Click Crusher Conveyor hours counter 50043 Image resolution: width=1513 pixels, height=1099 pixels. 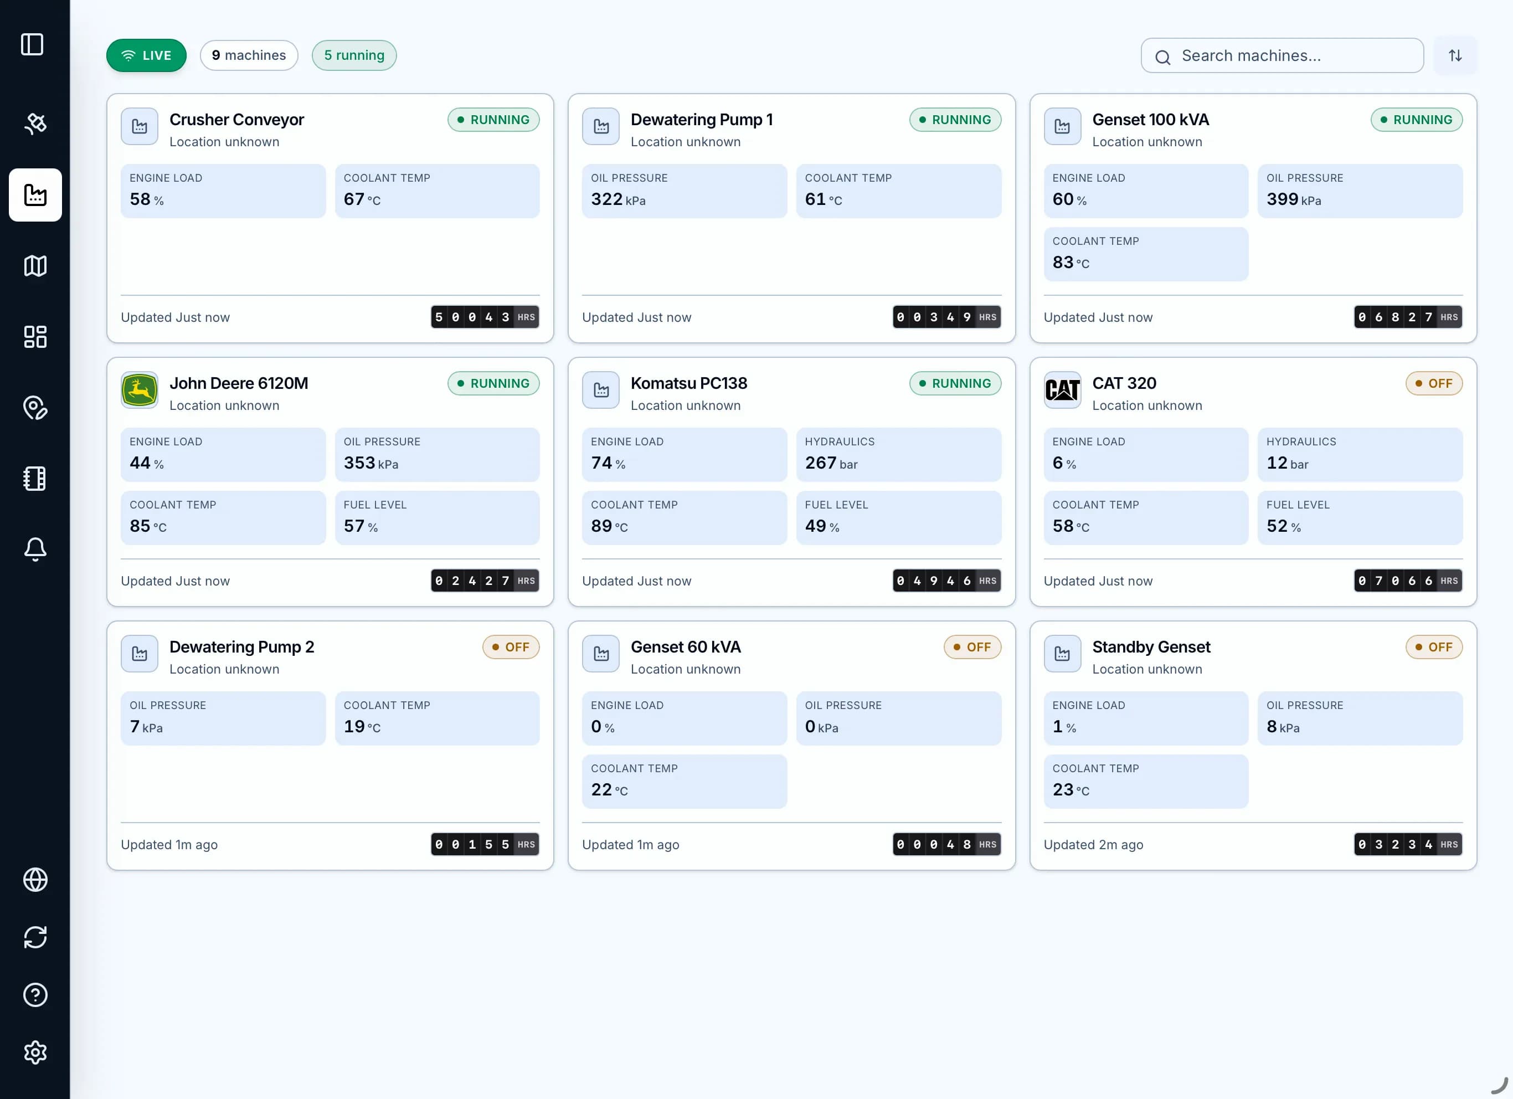coord(485,317)
